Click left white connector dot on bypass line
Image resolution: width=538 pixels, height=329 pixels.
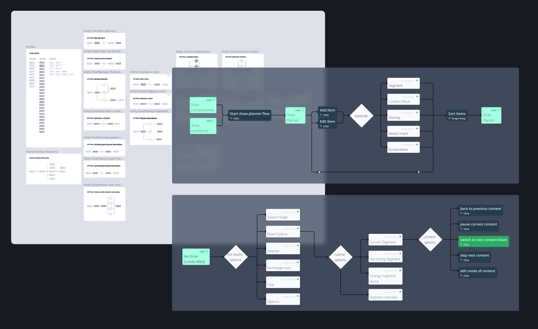319,172
